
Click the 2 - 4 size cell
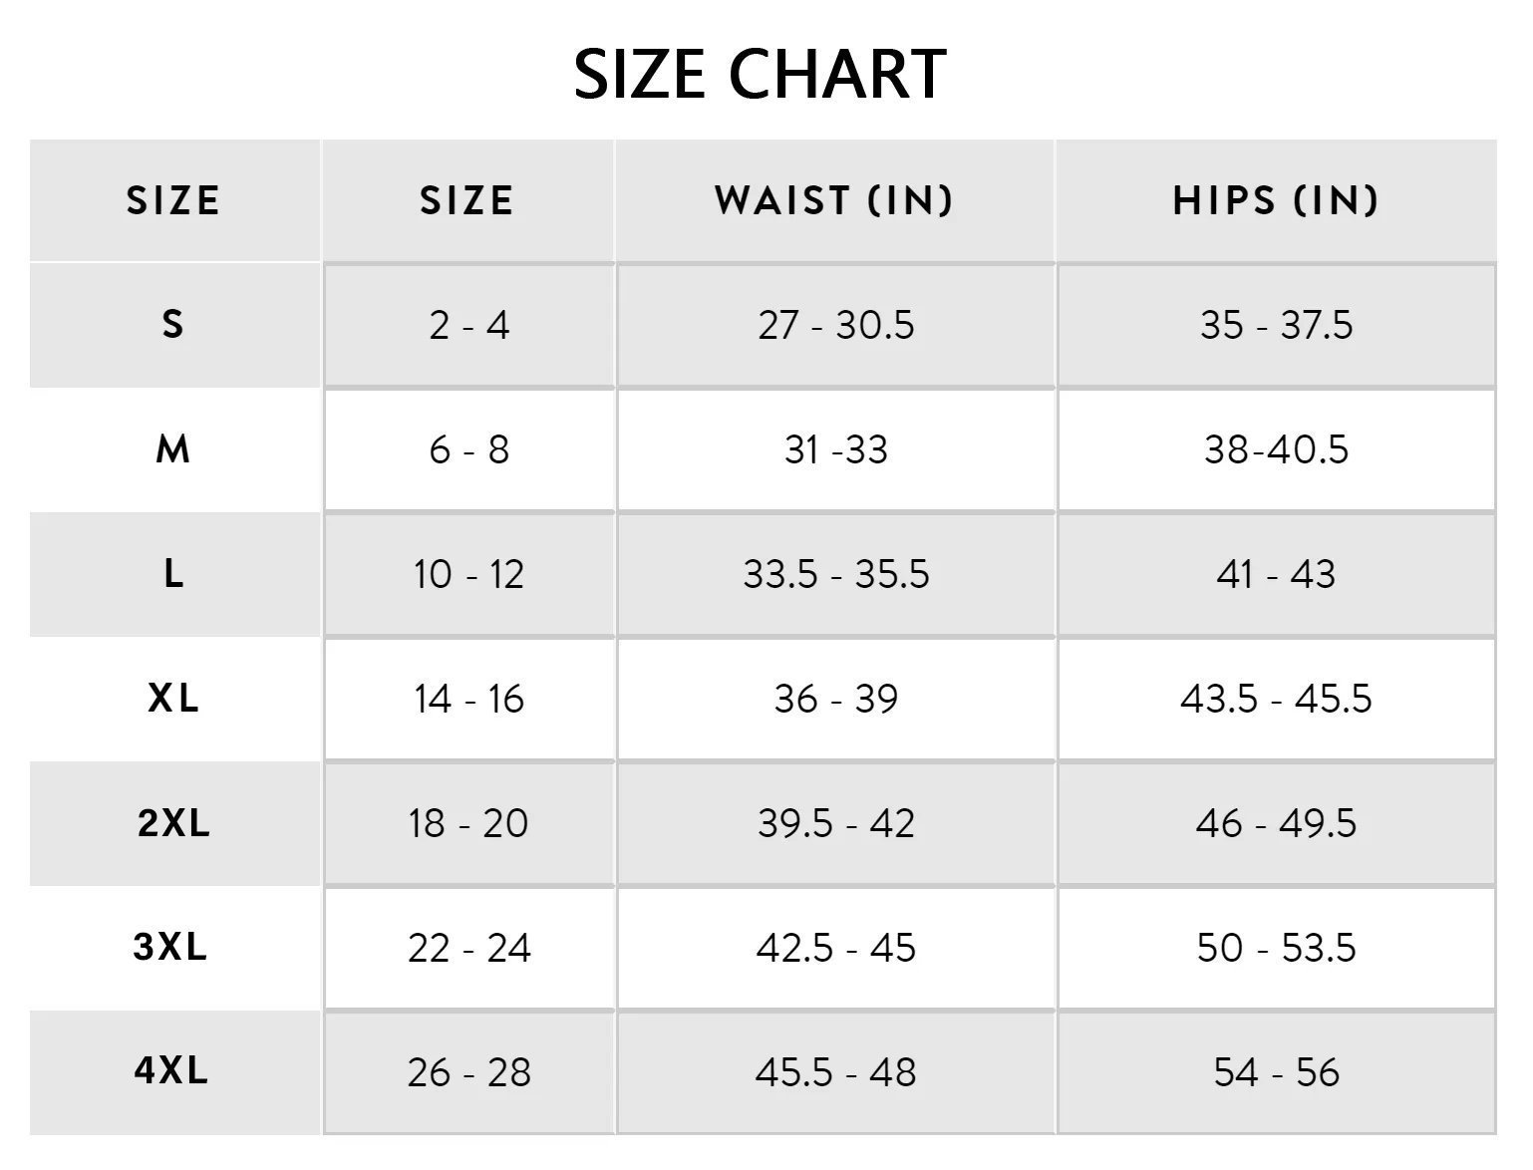(468, 325)
